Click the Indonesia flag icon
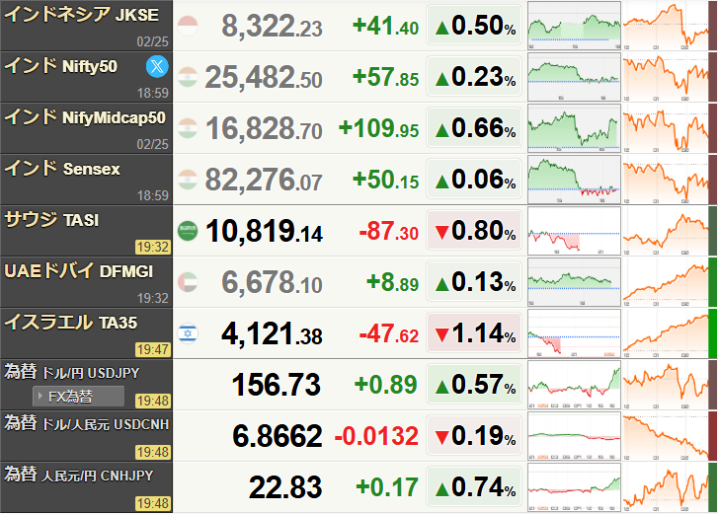 coord(188,26)
